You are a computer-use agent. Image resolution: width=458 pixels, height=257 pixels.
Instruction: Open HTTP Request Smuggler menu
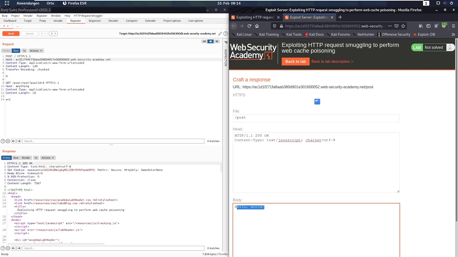click(x=88, y=16)
